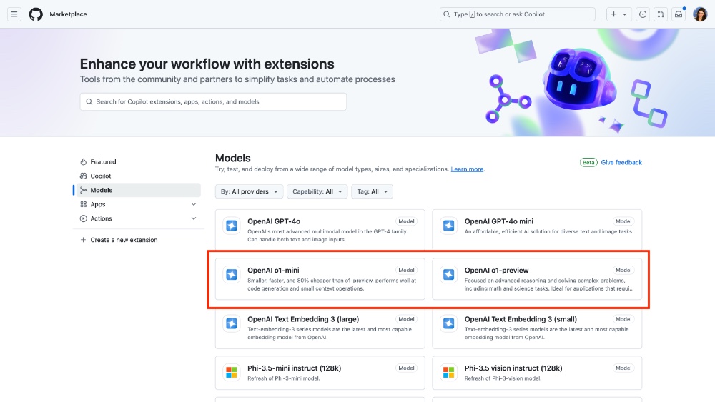Click plus icon beside Create a new extension
Screen dimensions: 715x402
point(83,240)
